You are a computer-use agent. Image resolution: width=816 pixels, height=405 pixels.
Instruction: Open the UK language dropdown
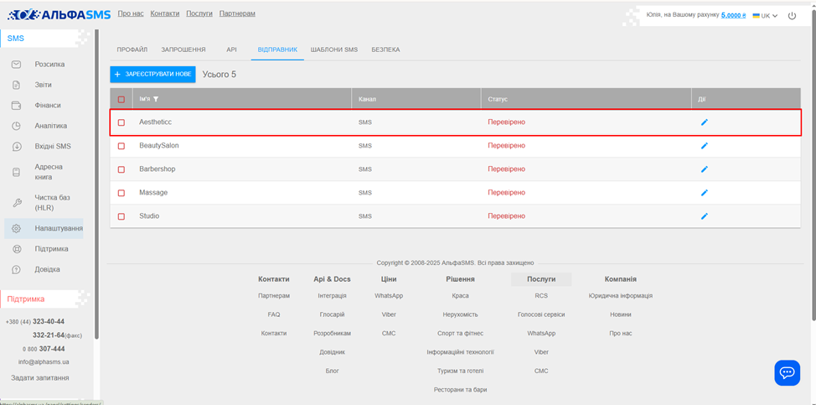(x=765, y=16)
